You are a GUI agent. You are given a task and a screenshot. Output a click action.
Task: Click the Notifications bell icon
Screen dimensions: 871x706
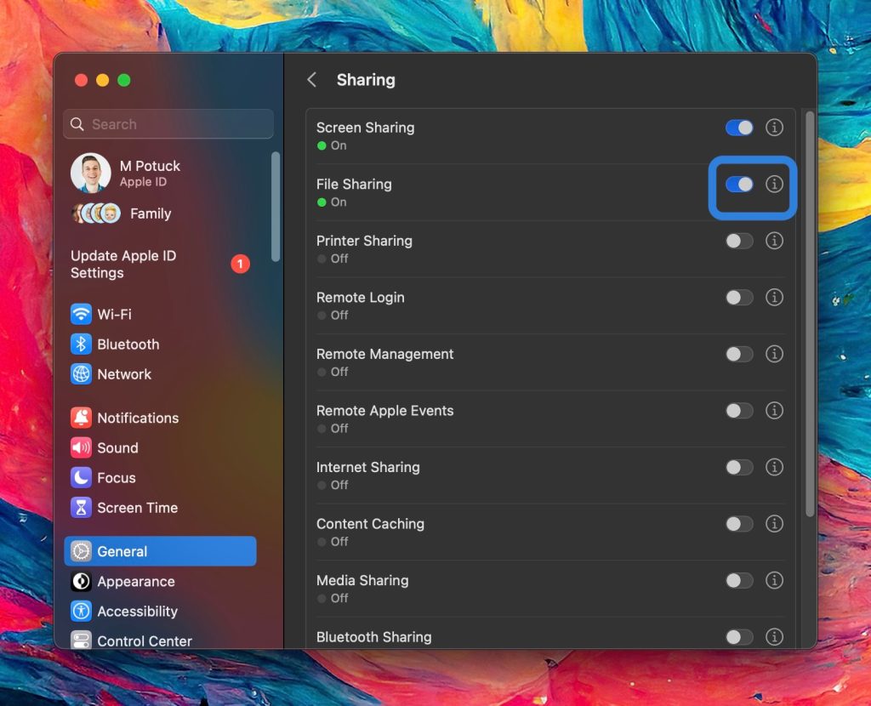pyautogui.click(x=82, y=417)
